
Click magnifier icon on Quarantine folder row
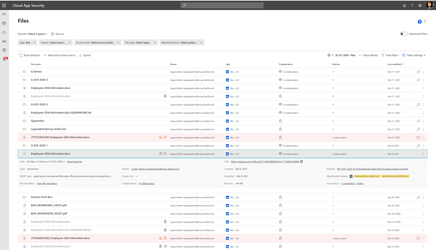(x=418, y=121)
